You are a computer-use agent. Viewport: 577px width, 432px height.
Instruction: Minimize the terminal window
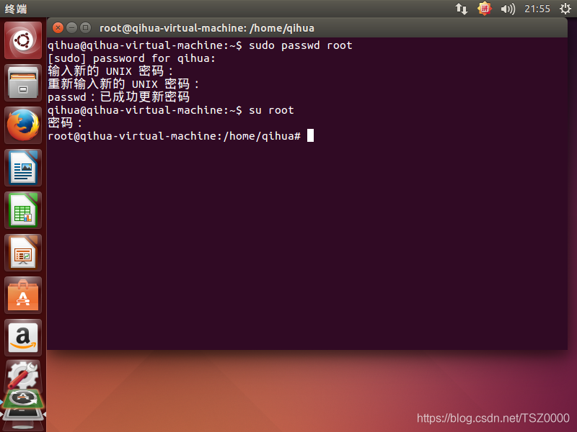point(71,27)
